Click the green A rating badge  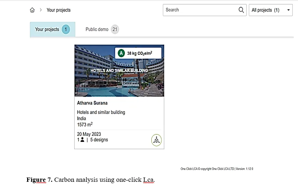click(121, 53)
